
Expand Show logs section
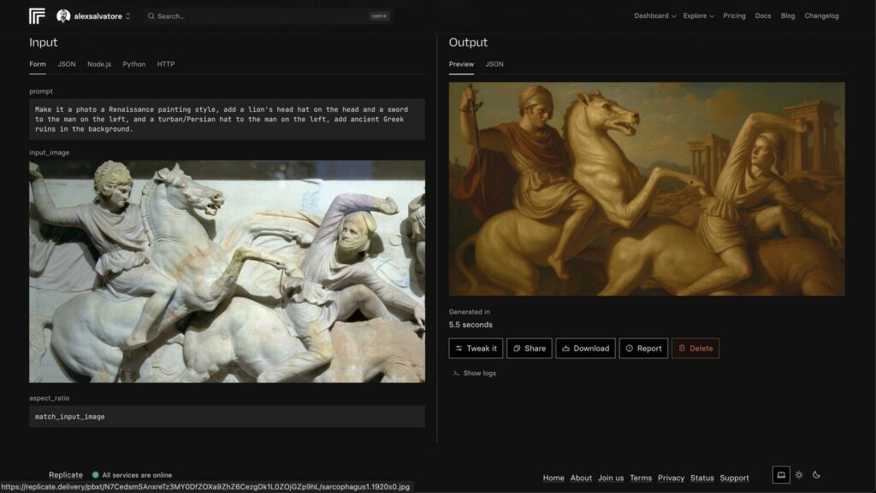475,373
